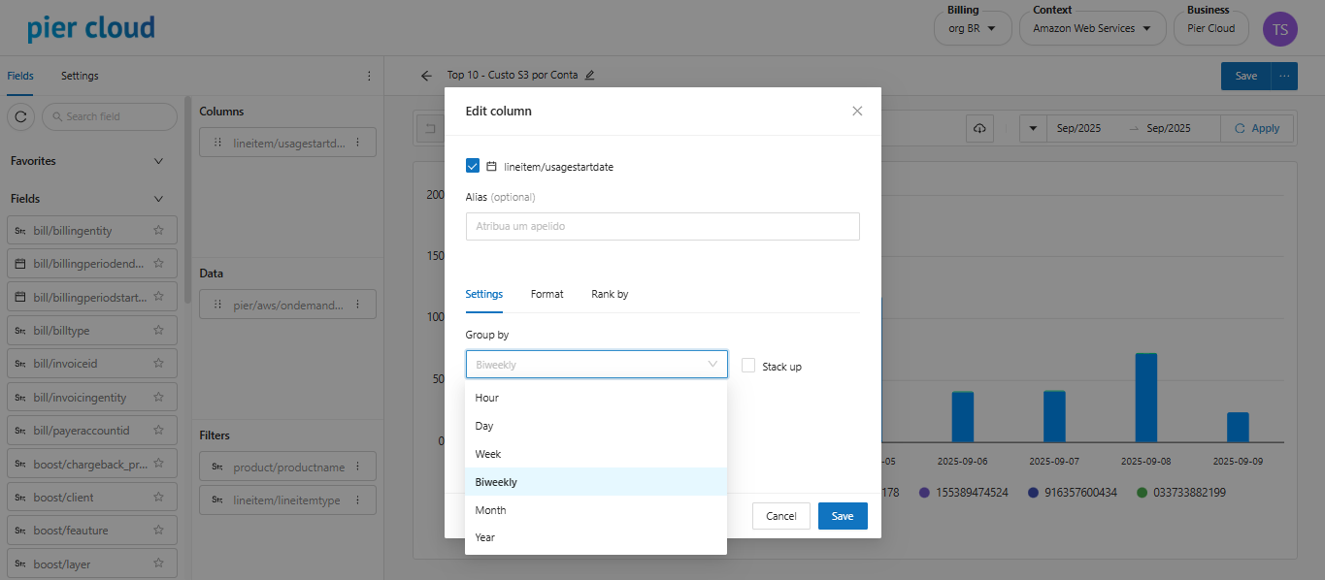This screenshot has width=1325, height=580.
Task: Click the back arrow beside report title
Action: (x=426, y=76)
